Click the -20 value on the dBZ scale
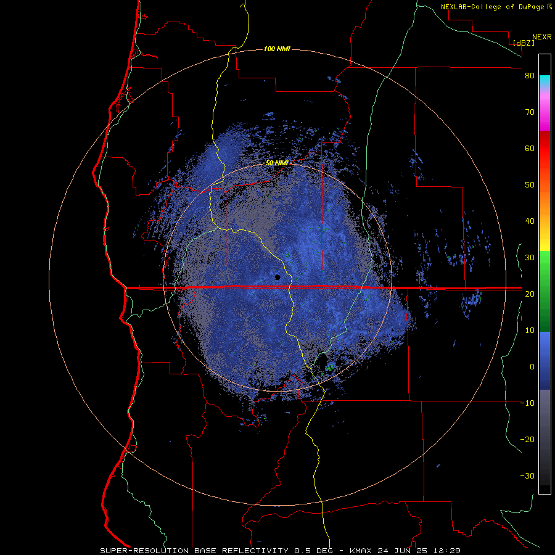The height and width of the screenshot is (555, 555). pyautogui.click(x=527, y=440)
